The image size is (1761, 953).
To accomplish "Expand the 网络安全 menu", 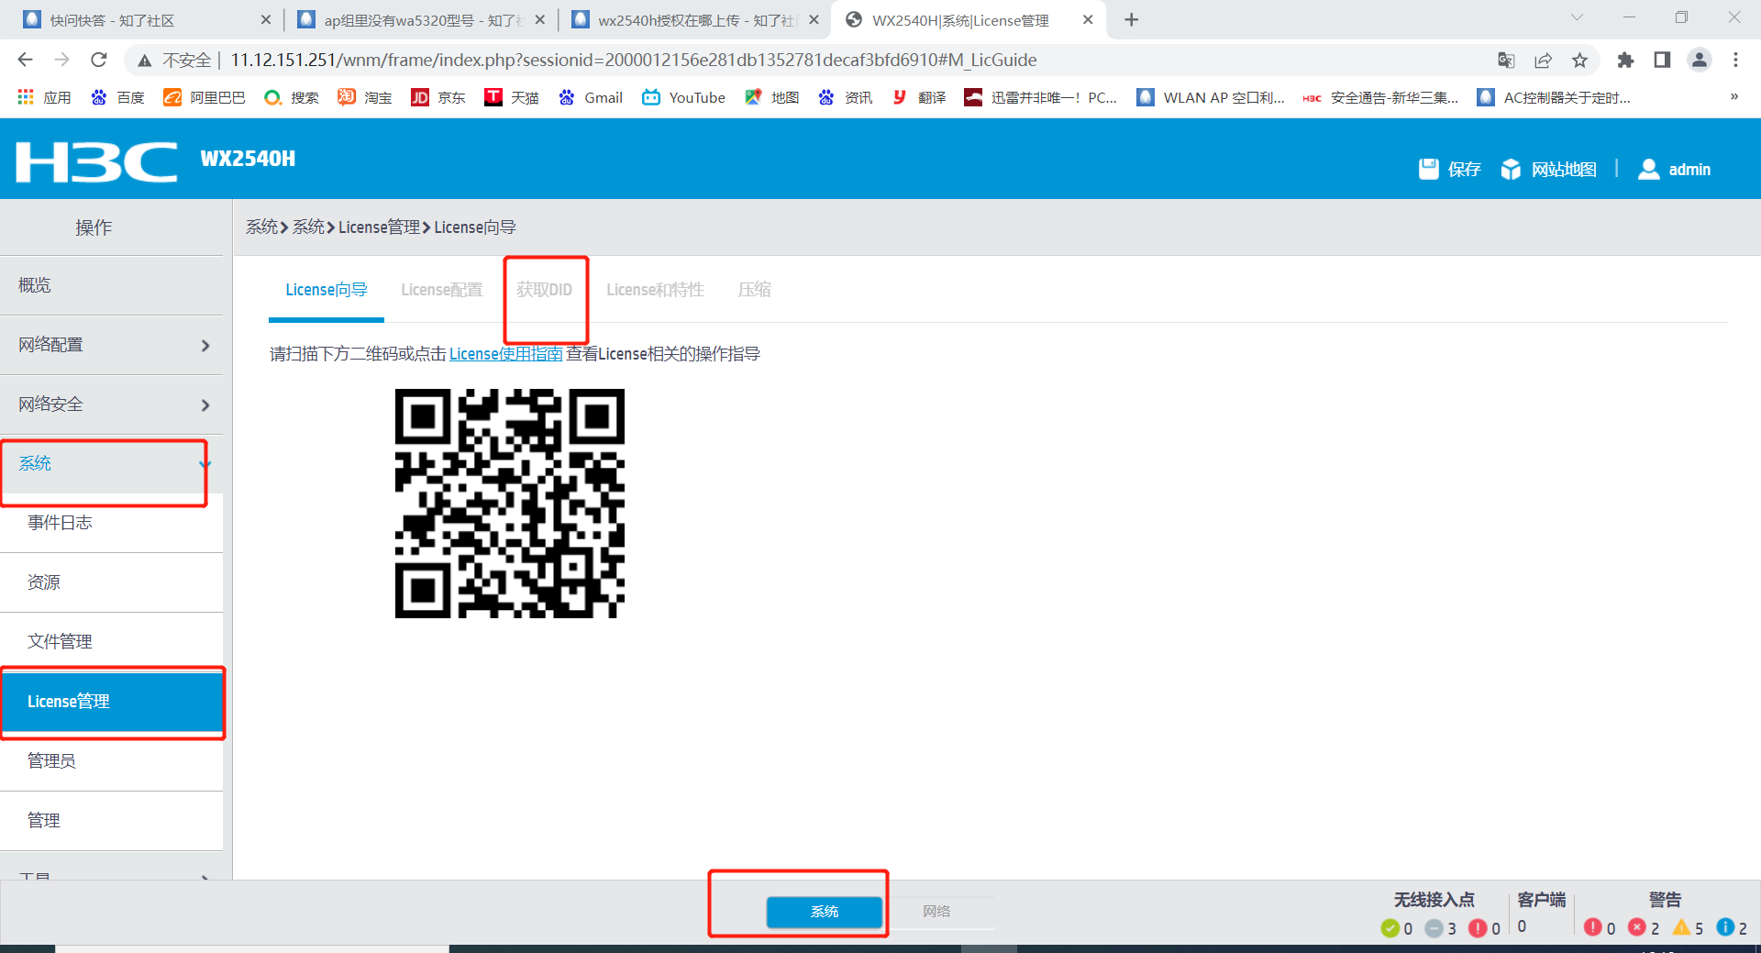I will 111,404.
